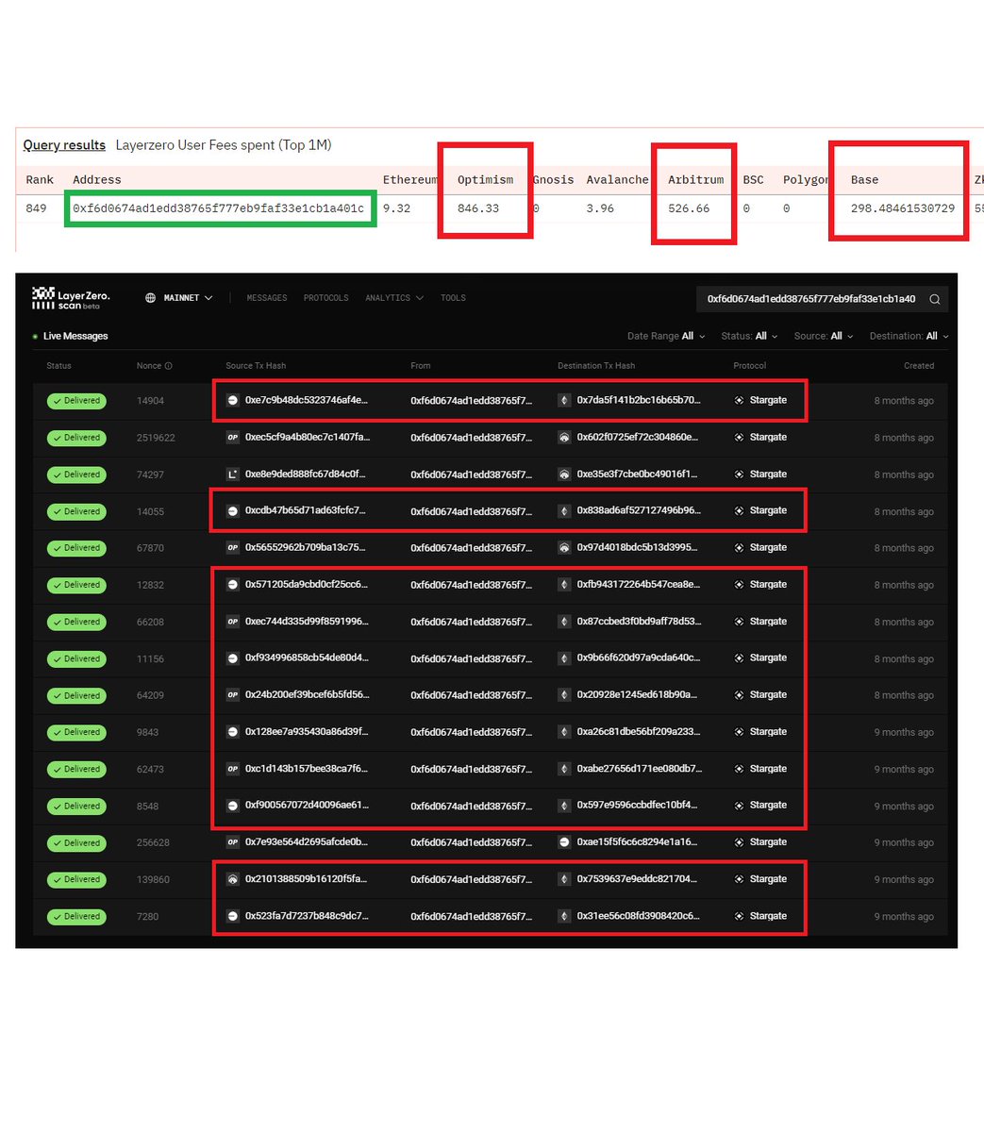Open the Destination filter dropdown
Image resolution: width=984 pixels, height=1132 pixels.
point(909,336)
